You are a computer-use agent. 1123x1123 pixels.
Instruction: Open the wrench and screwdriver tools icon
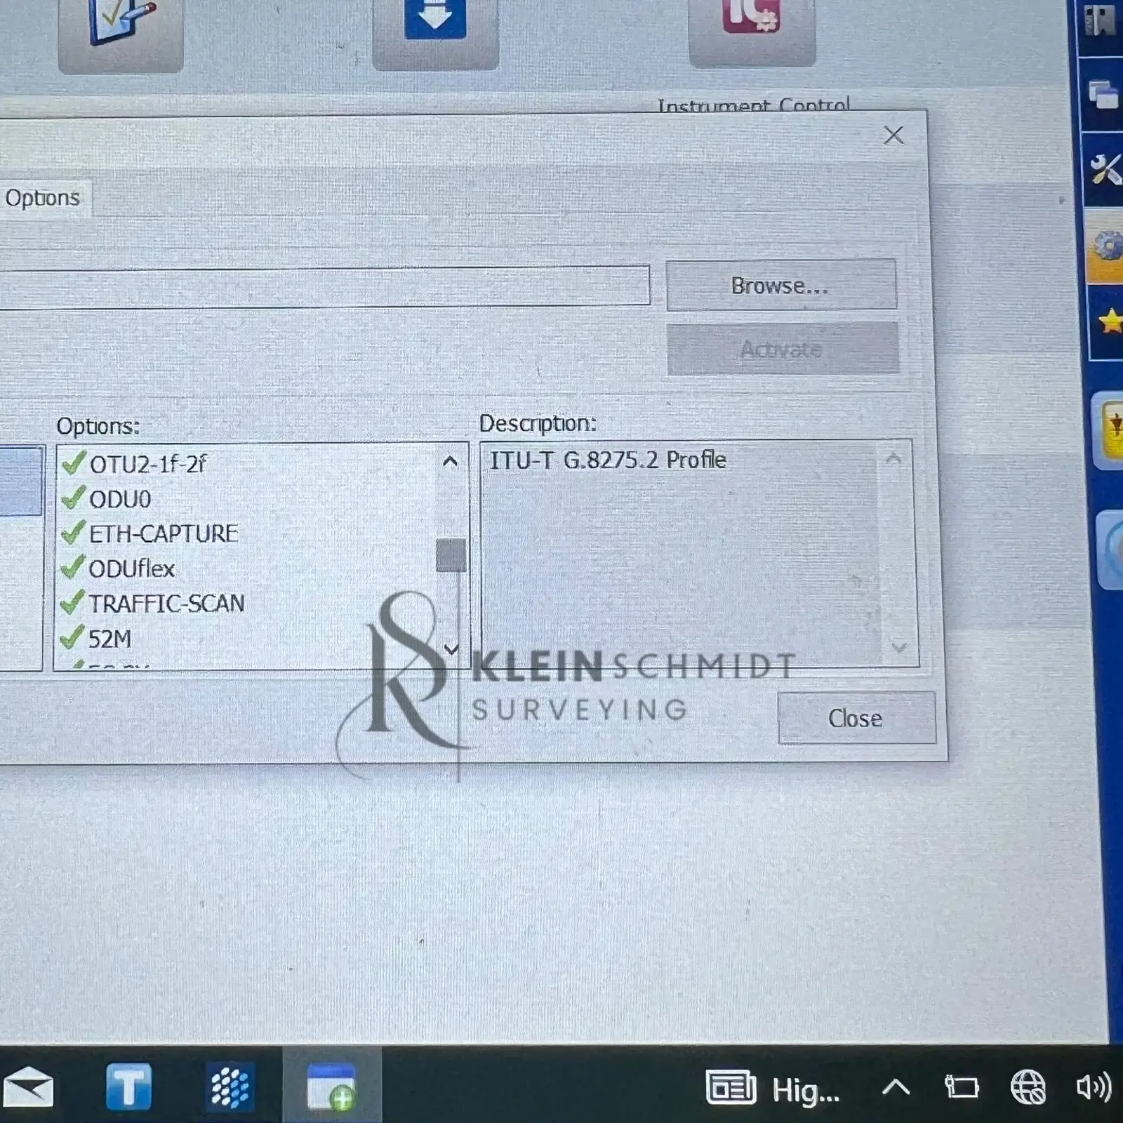(1105, 169)
